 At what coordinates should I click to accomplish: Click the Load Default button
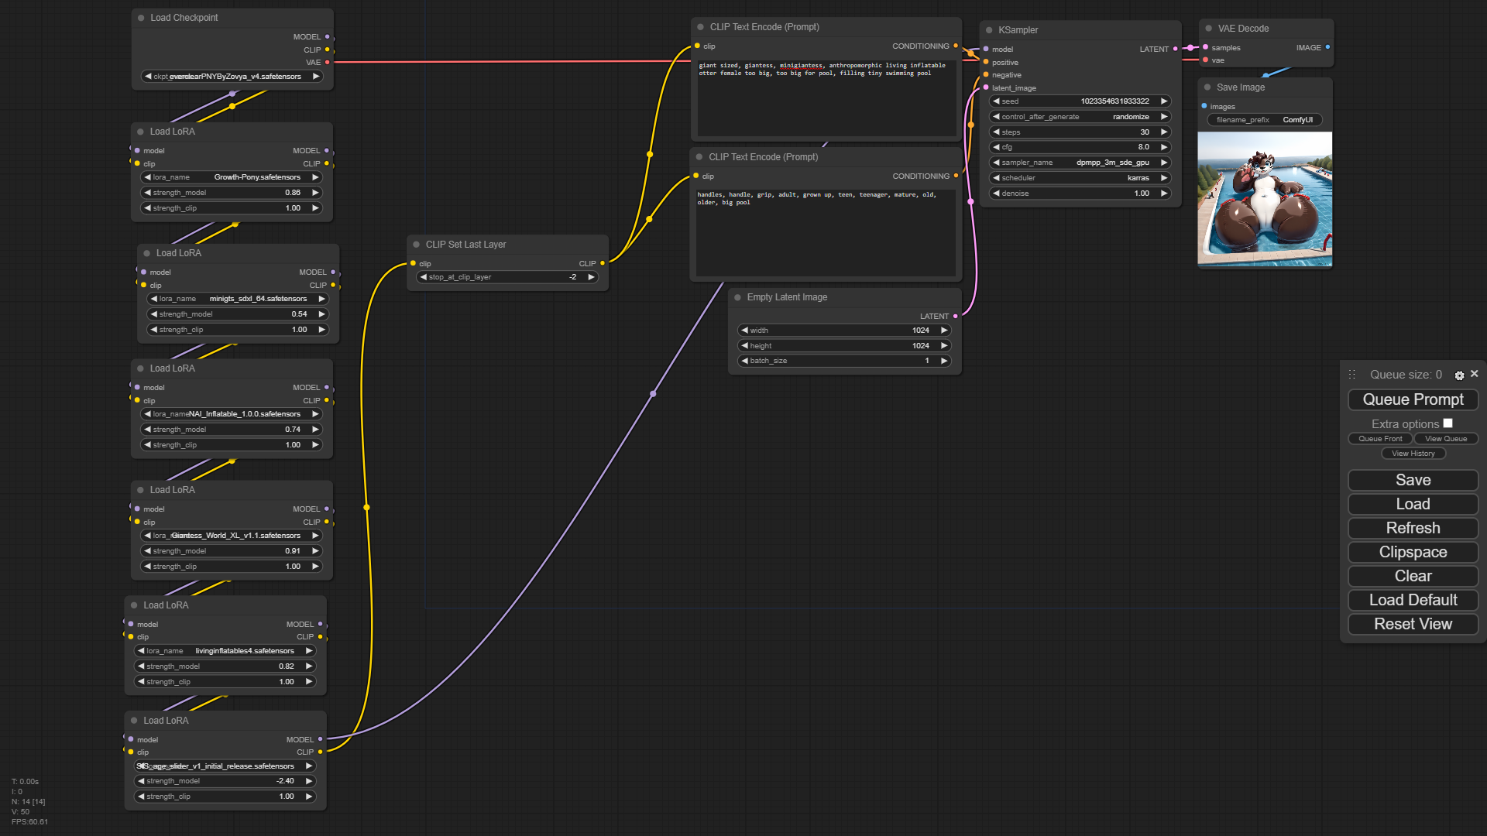point(1413,600)
